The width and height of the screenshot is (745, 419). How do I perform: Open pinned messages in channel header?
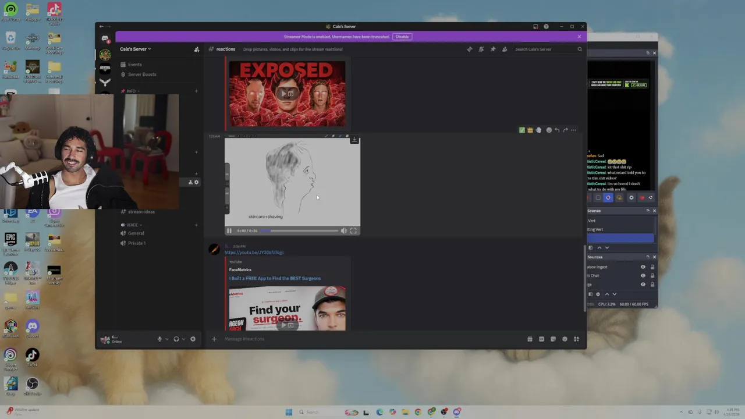[493, 49]
